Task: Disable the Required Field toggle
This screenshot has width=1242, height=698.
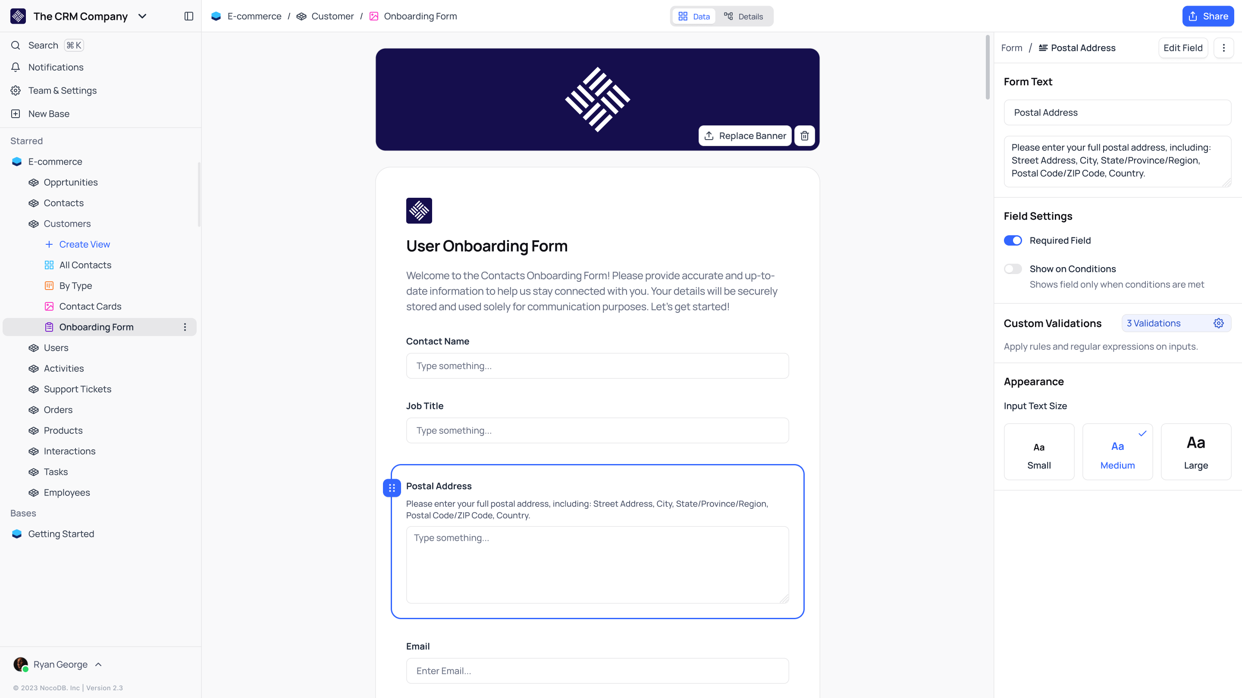Action: coord(1013,240)
